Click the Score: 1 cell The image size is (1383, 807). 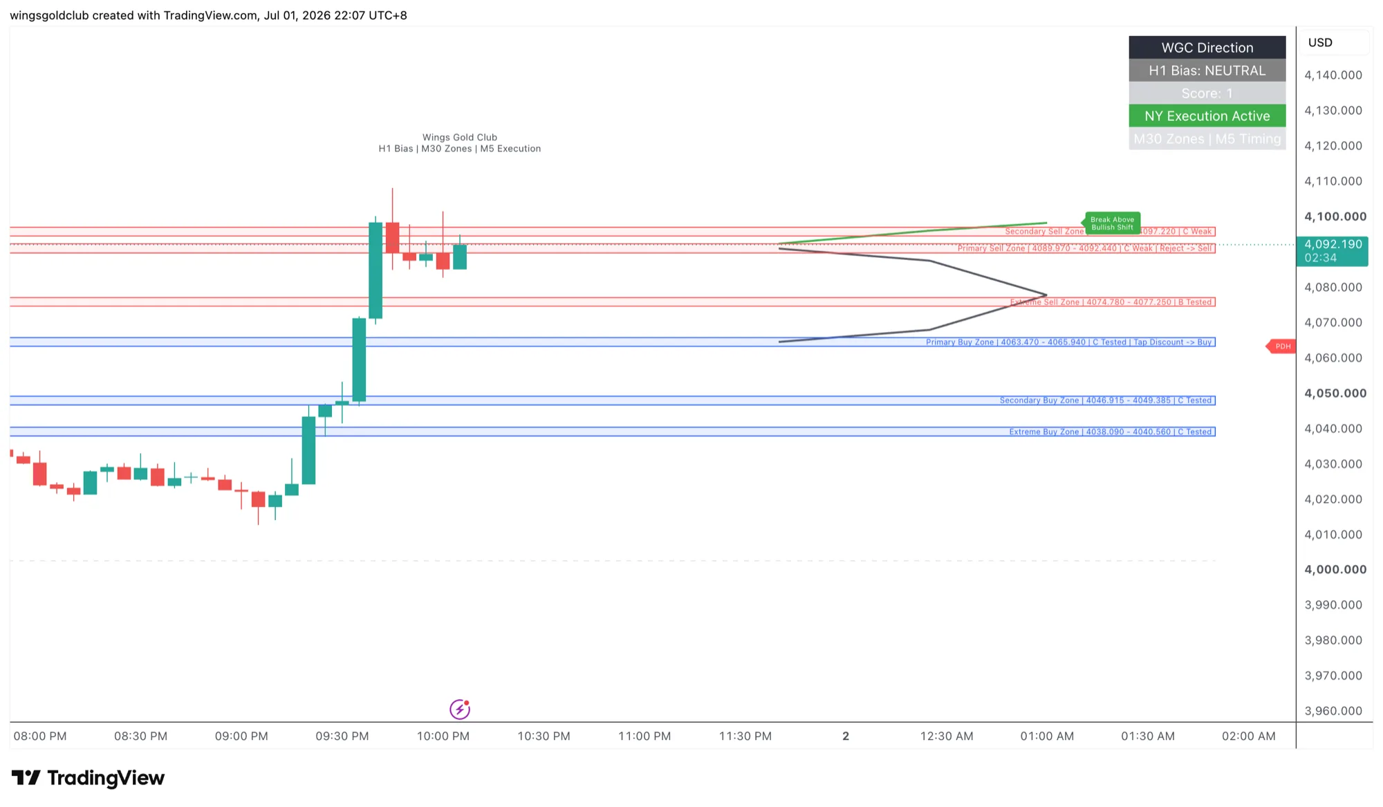coord(1207,93)
